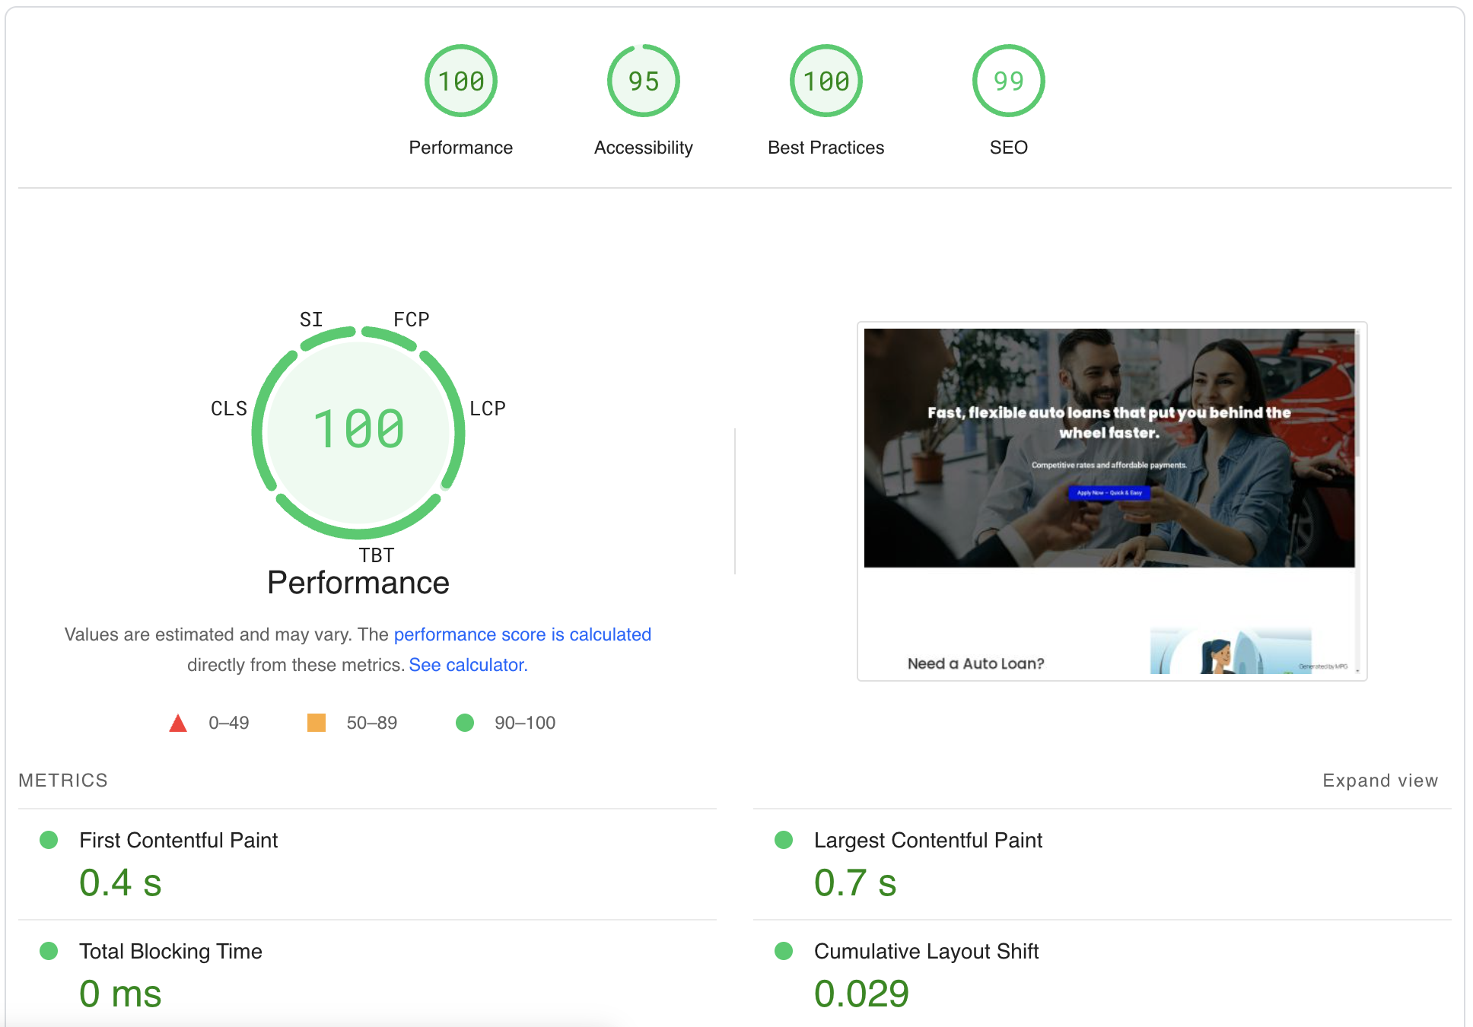Select the SEO label under top gauges
Viewport: 1473px width, 1027px height.
(x=1009, y=148)
